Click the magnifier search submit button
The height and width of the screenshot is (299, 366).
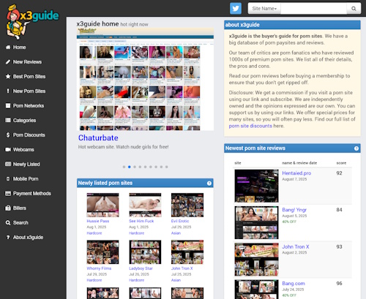click(354, 9)
